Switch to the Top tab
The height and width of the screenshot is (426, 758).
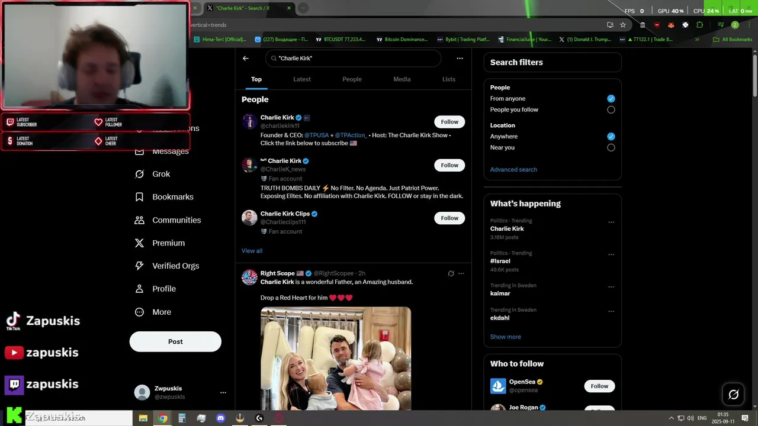click(256, 79)
